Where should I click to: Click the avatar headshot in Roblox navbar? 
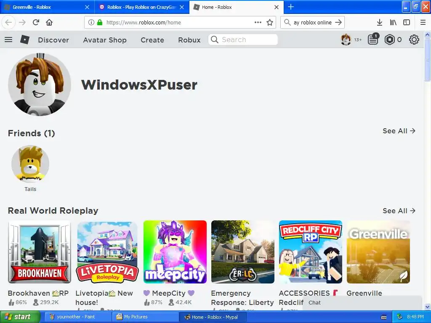346,40
